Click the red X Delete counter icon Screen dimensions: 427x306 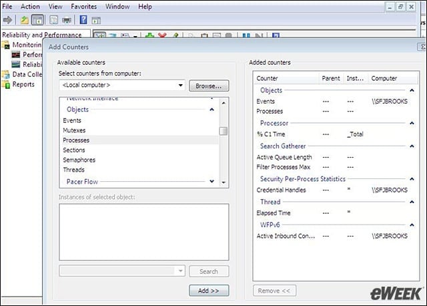pos(162,35)
